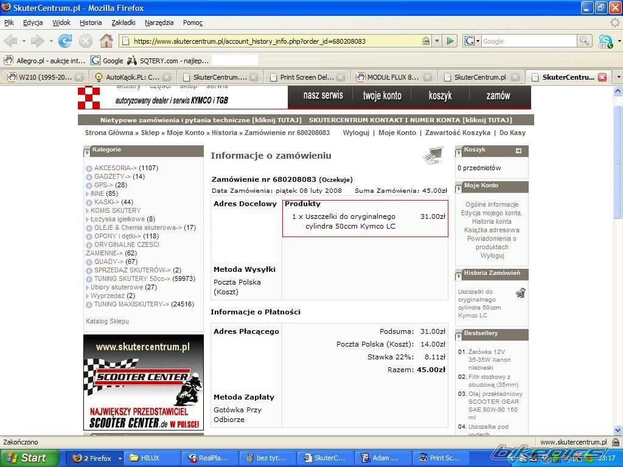Image resolution: width=623 pixels, height=467 pixels.
Task: Click the Home icon in navigation toolbar
Action: coord(106,41)
